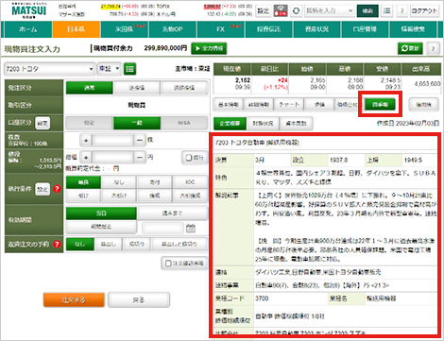Image resolution: width=444 pixels, height=341 pixels.
Task: Switch to the 米国株 navigation tab
Action: pyautogui.click(x=125, y=29)
